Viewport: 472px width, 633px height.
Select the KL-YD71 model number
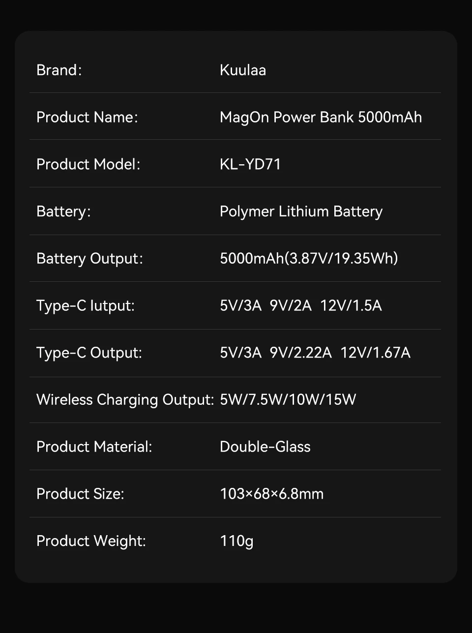pos(250,164)
